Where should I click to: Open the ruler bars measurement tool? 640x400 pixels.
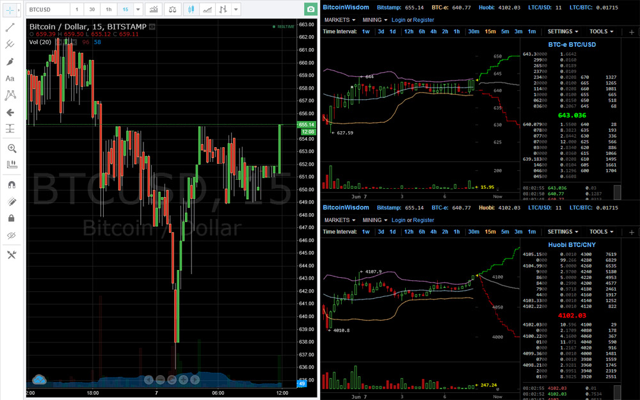[12, 164]
